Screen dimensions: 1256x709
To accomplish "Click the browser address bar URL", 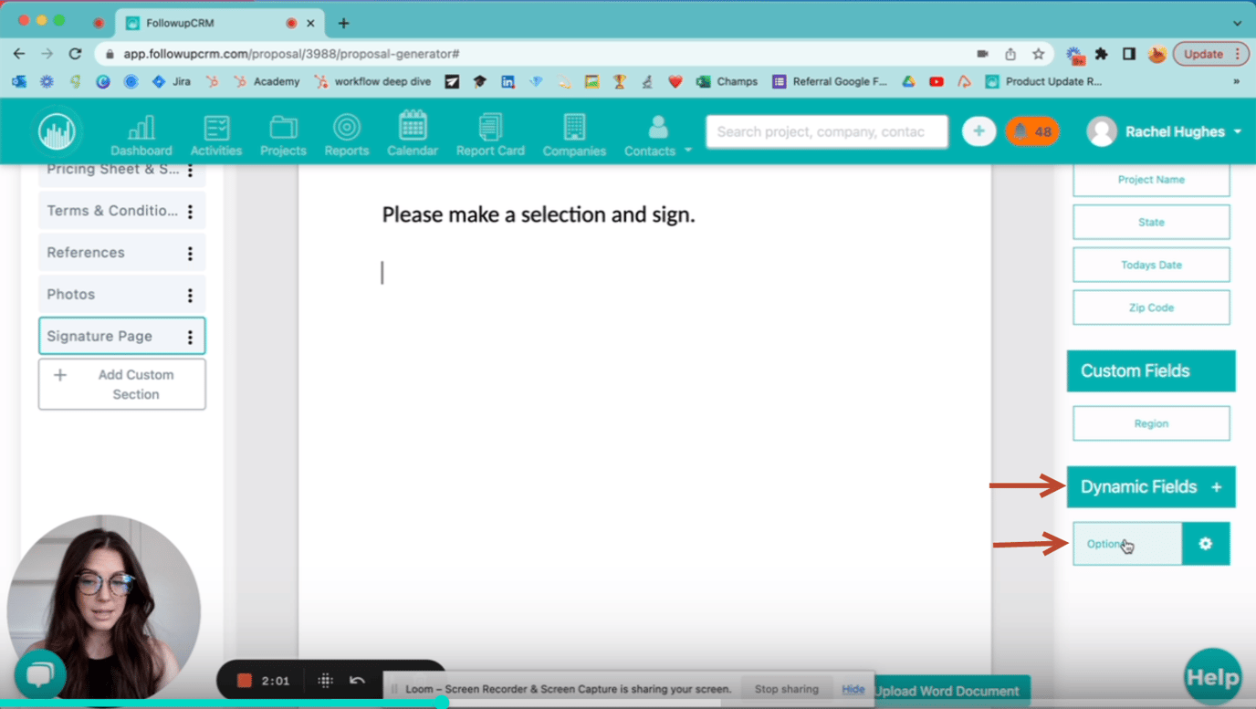I will pyautogui.click(x=291, y=54).
